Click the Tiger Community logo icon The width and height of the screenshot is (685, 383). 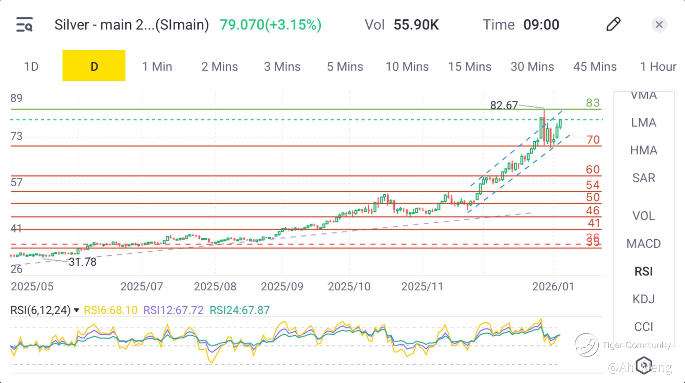[586, 345]
